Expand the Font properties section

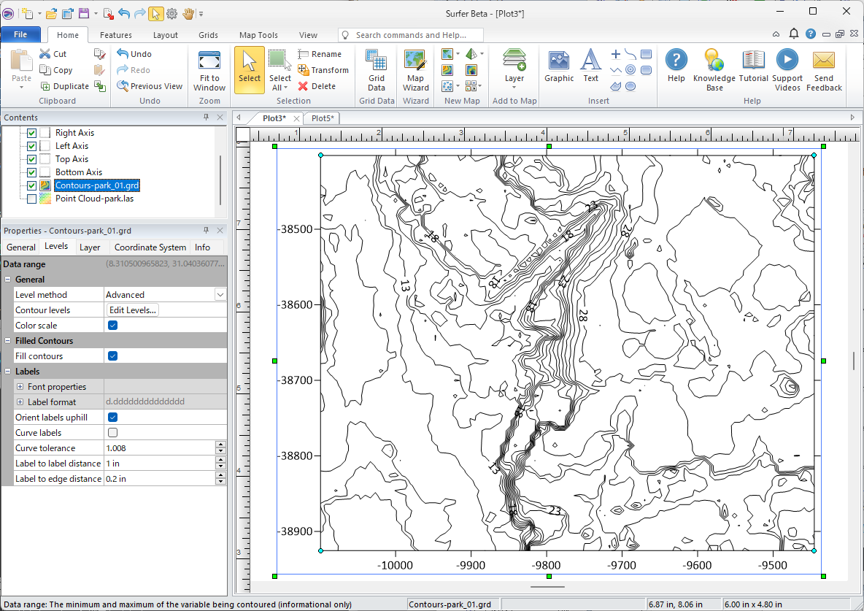pyautogui.click(x=20, y=387)
